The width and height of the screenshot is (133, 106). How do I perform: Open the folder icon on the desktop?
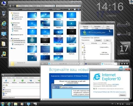tap(4, 44)
